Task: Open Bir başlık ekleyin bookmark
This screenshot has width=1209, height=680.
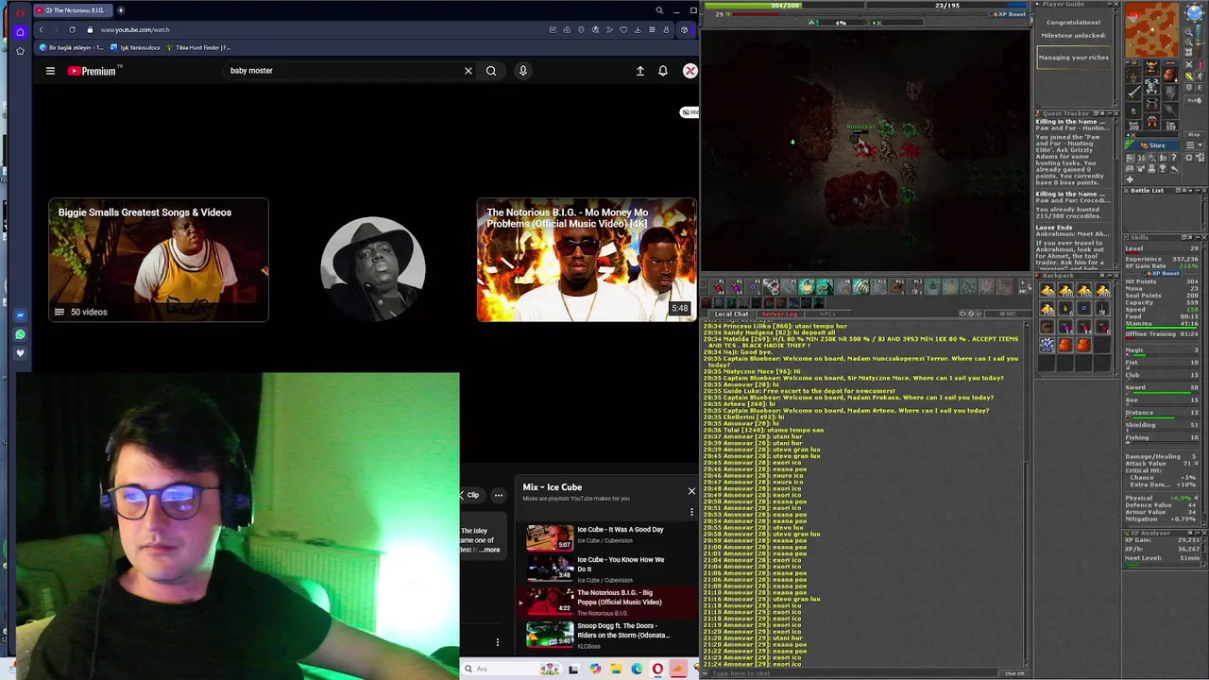Action: 72,47
